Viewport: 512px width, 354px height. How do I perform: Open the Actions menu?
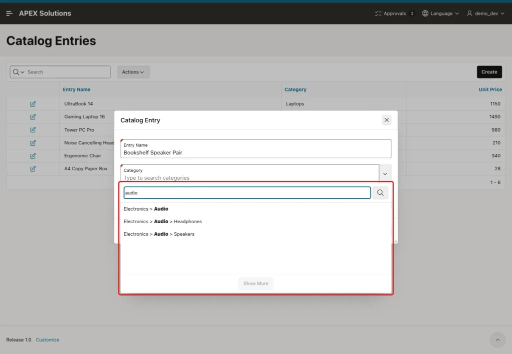[133, 72]
